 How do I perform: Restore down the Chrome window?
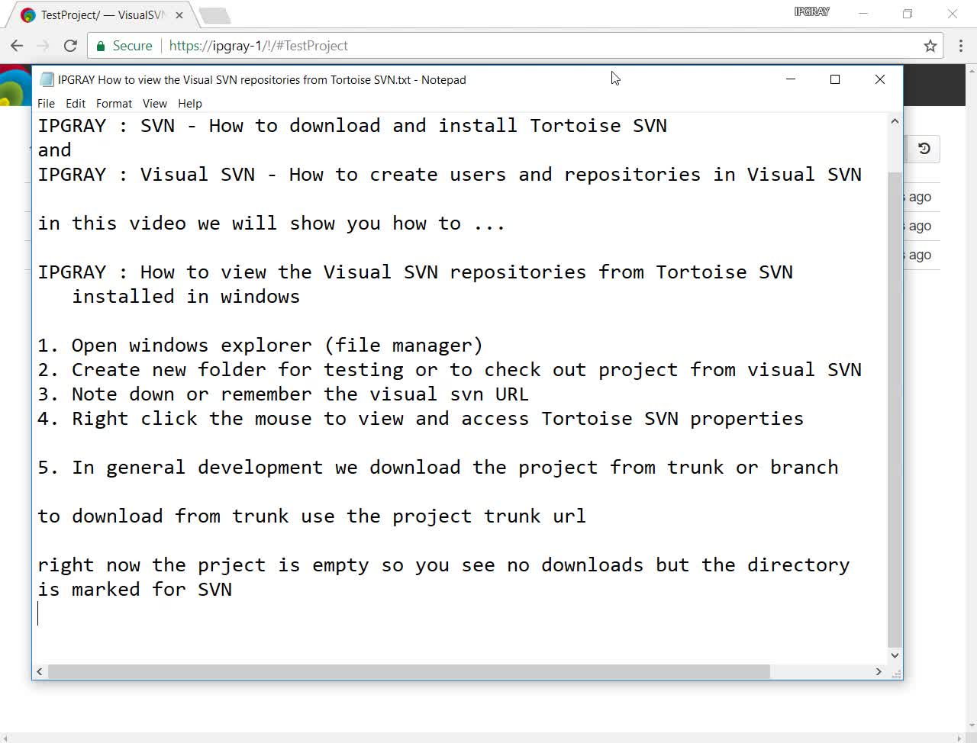pos(907,13)
